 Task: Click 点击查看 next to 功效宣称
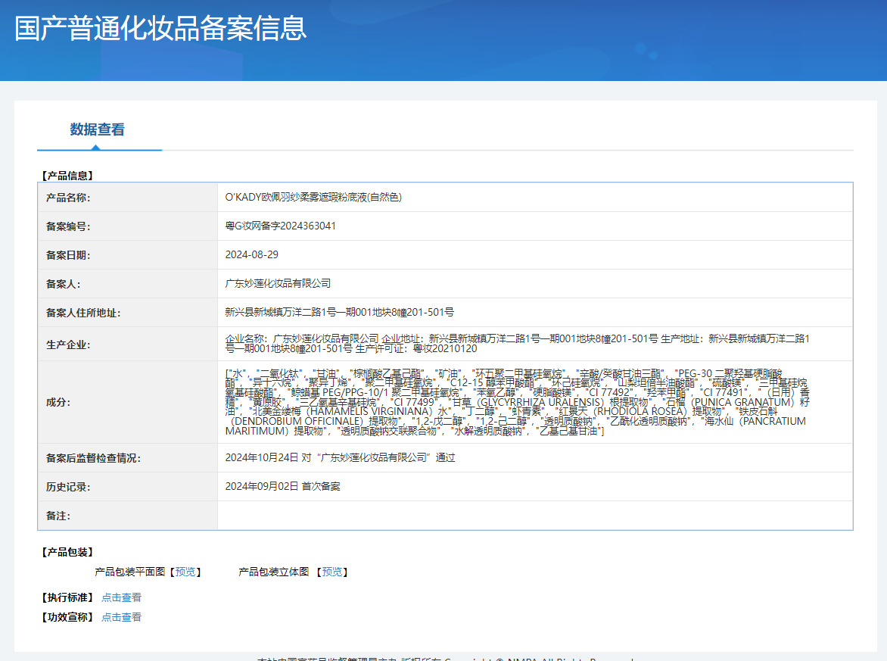point(121,617)
